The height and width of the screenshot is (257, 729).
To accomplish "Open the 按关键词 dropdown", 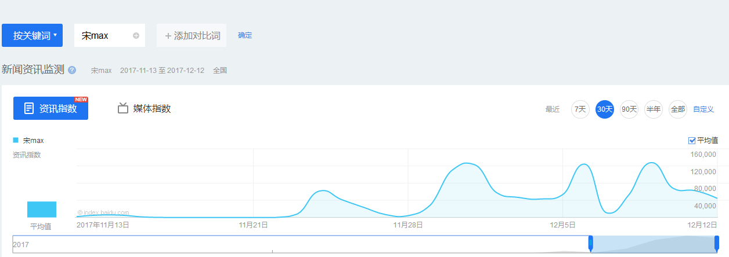I will point(32,35).
